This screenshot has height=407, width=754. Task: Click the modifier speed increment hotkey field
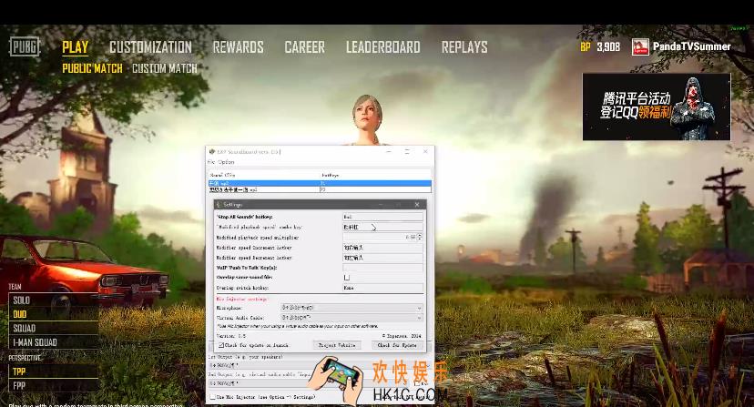tap(382, 248)
